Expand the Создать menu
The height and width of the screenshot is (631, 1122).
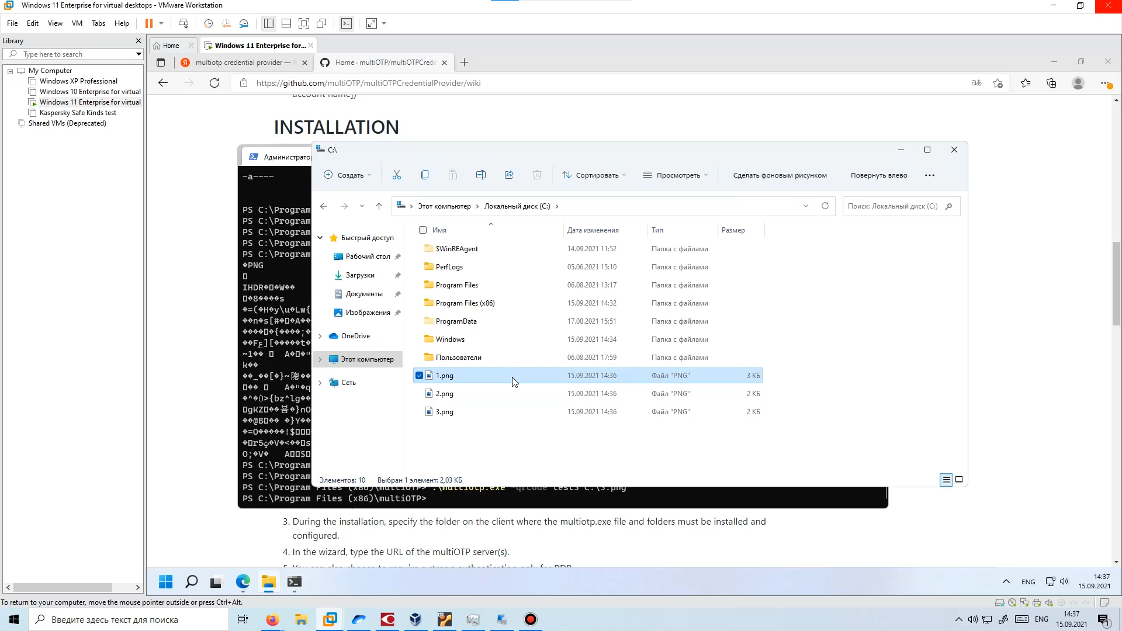pos(348,175)
